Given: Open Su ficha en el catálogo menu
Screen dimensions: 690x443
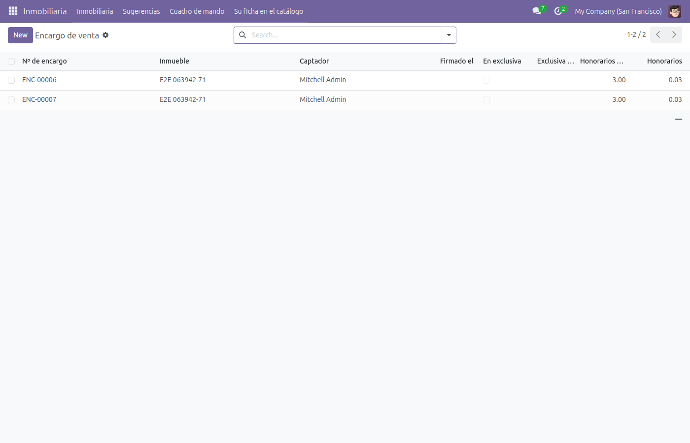Looking at the screenshot, I should [x=269, y=11].
